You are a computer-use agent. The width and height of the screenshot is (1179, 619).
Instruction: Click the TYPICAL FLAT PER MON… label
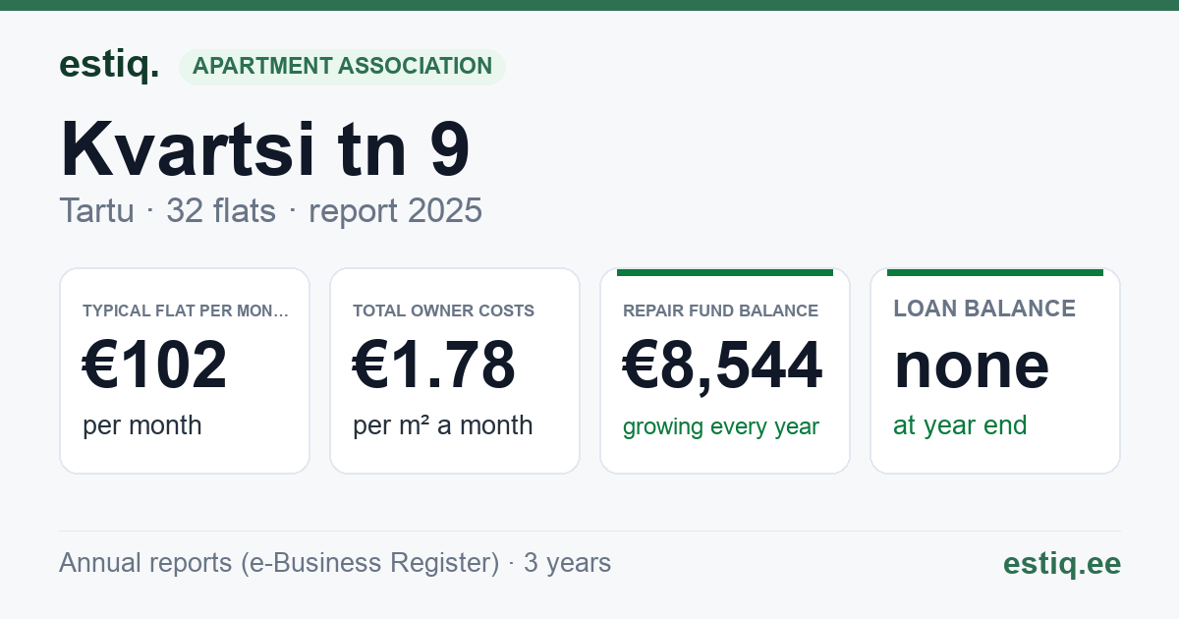[187, 310]
